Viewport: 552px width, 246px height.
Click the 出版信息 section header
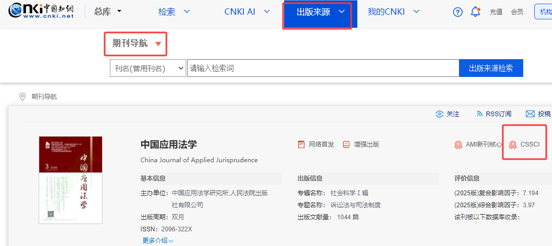tap(310, 178)
